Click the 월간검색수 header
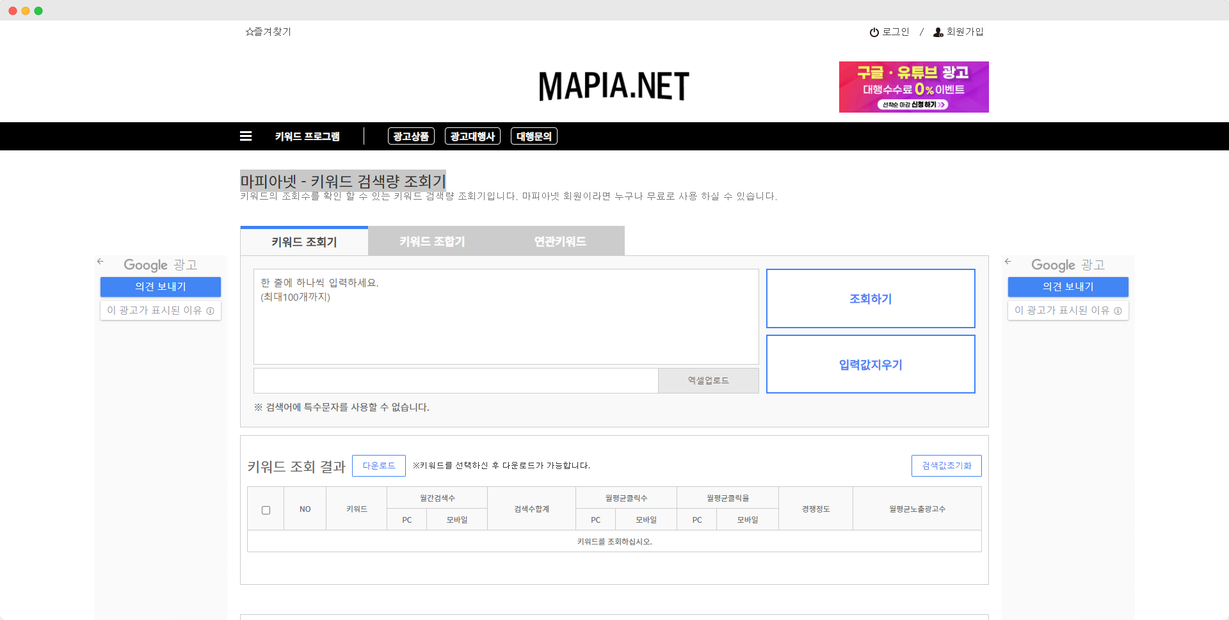The width and height of the screenshot is (1229, 620). click(x=437, y=498)
